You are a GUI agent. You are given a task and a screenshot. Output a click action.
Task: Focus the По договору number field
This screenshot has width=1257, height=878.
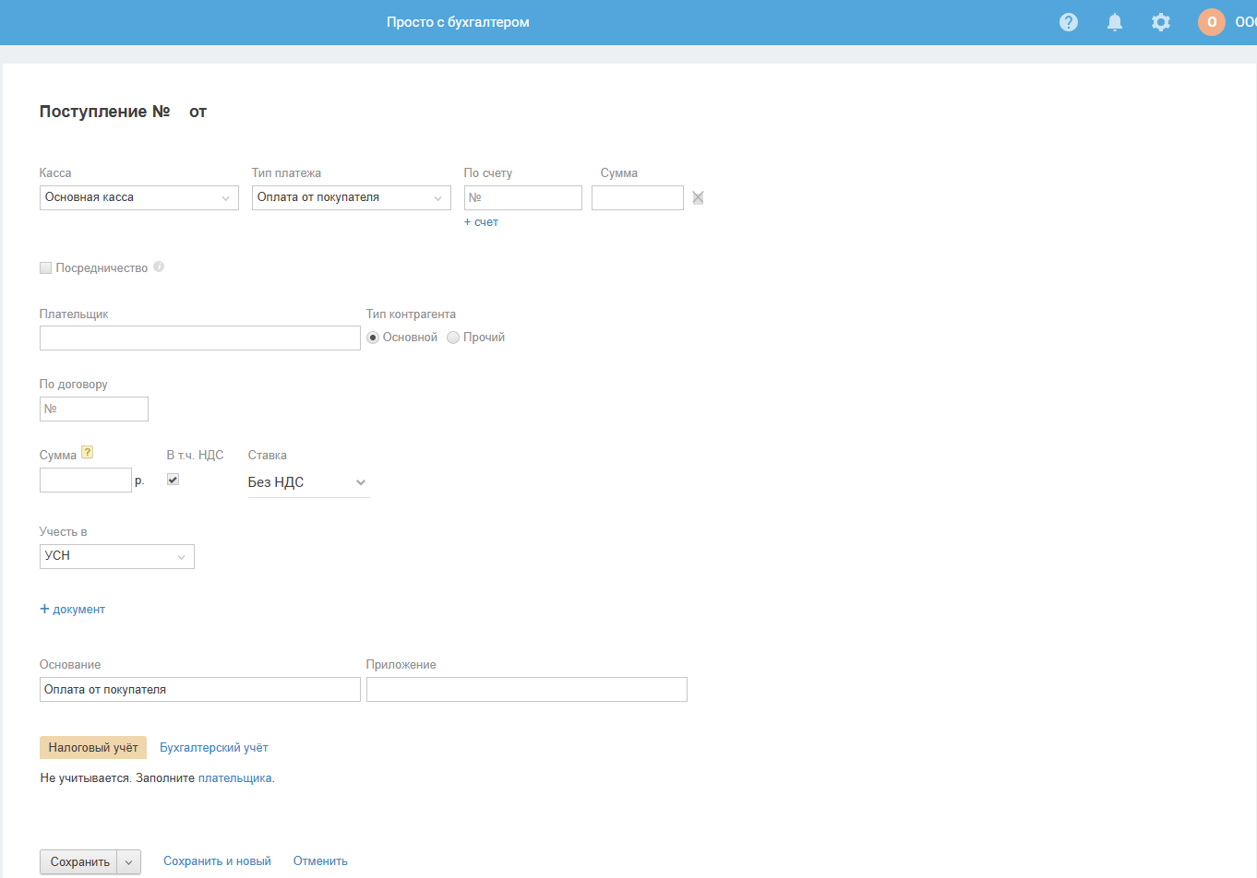tap(94, 409)
